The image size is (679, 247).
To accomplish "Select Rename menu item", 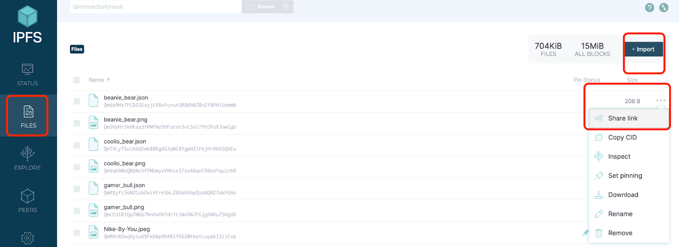I will (629, 214).
